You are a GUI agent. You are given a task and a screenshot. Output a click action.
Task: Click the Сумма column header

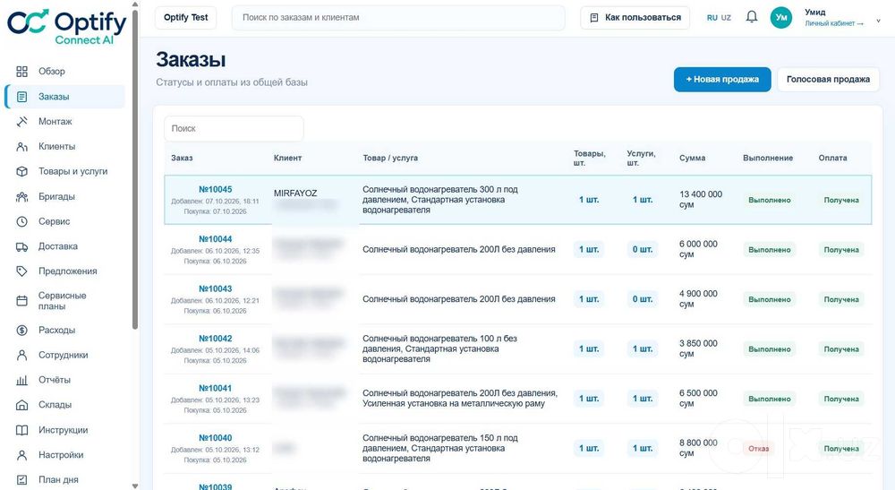[692, 159]
